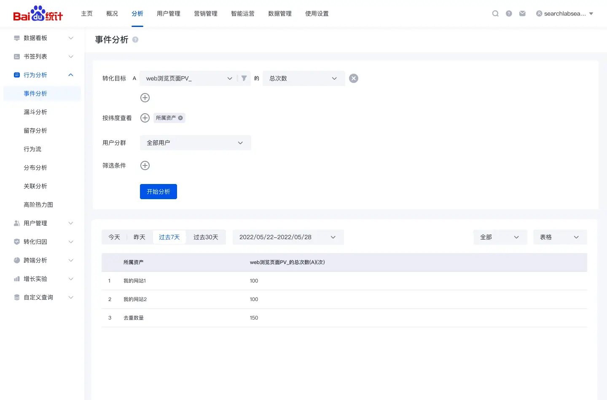Expand the 数据看板 sidebar section

71,38
